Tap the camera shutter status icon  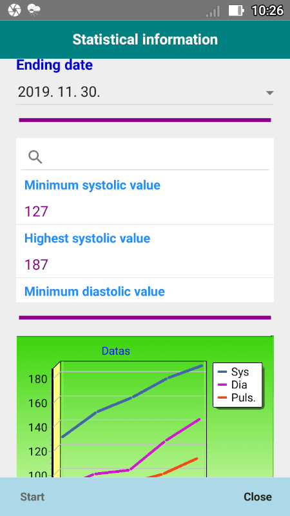14,10
